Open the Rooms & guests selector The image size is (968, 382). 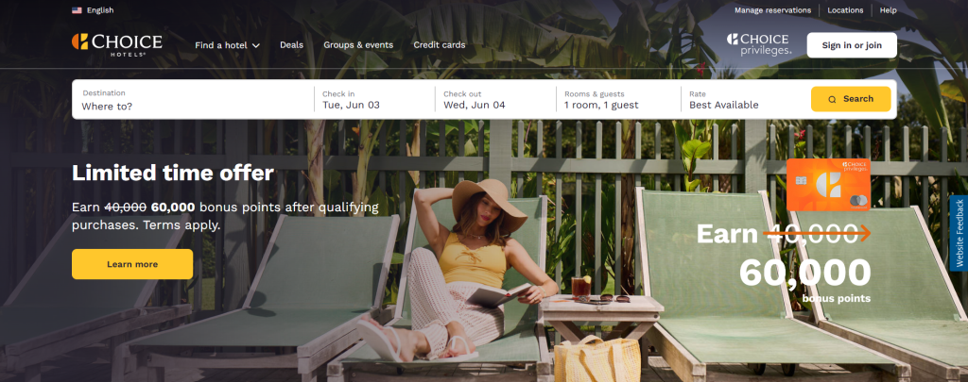(x=618, y=99)
